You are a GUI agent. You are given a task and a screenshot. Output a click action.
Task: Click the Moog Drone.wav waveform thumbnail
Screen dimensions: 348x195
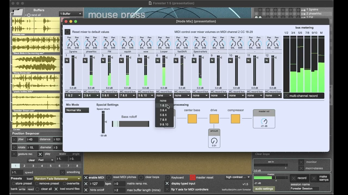[36, 64]
